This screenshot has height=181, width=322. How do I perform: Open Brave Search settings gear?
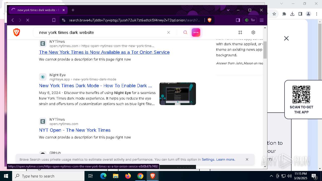[253, 32]
